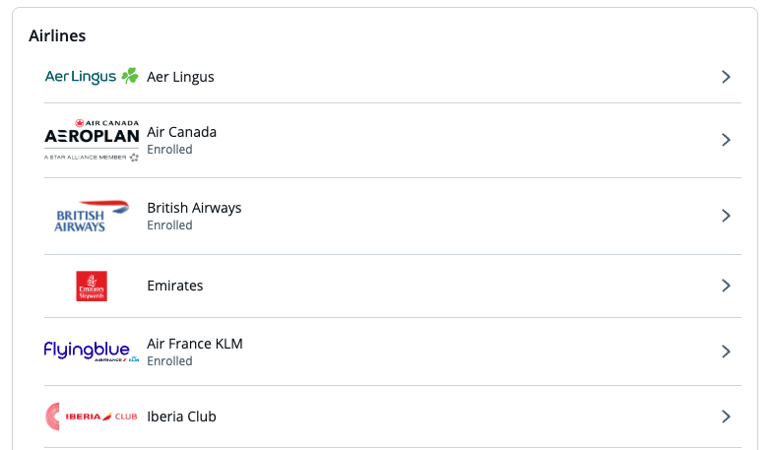Viewport: 776px width, 450px height.
Task: Select the Iberia Club text label
Action: point(181,417)
